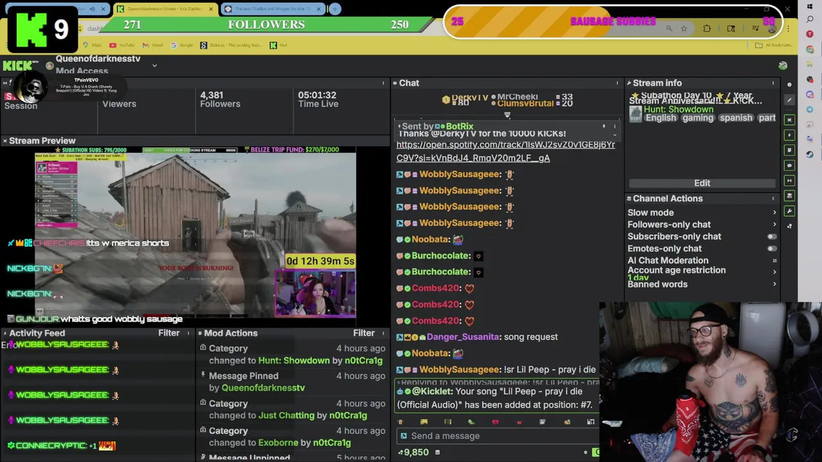Open the Chat panel options menu
Image resolution: width=822 pixels, height=462 pixels.
[x=617, y=83]
